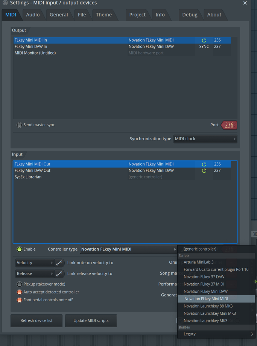Open the Project tab
Viewport: 257px width, 346px height.
click(x=137, y=15)
